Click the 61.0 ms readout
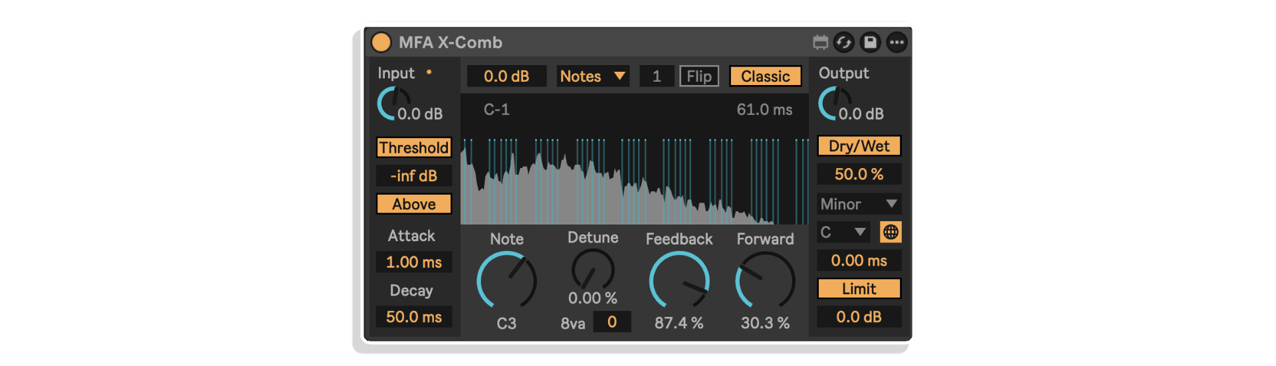Viewport: 1276px width, 366px height. click(x=764, y=110)
